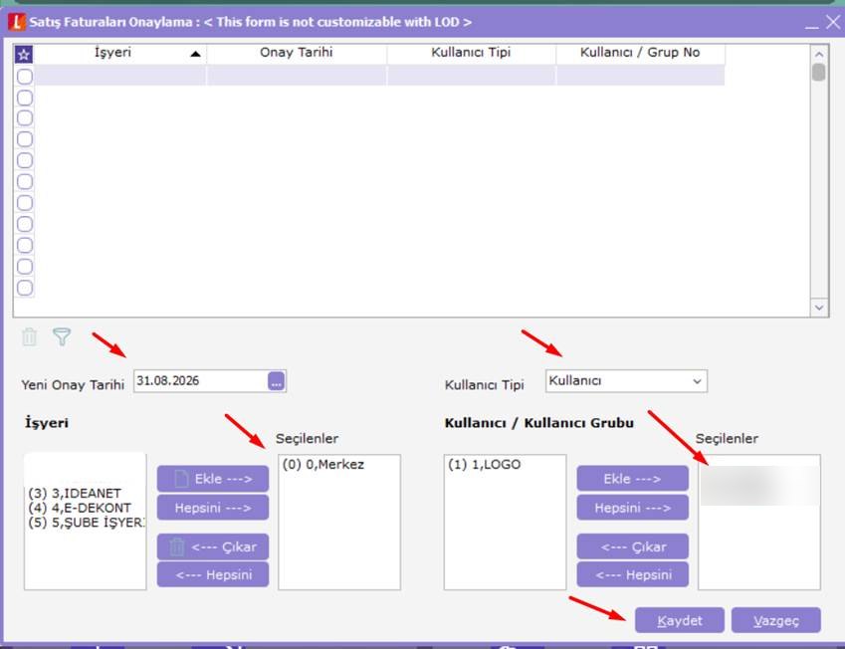
Task: Tick the checkbox of the highlighted first grid row
Action: [25, 77]
